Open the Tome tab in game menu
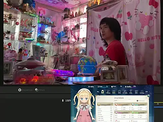The image size is (163, 122). [x=137, y=92]
